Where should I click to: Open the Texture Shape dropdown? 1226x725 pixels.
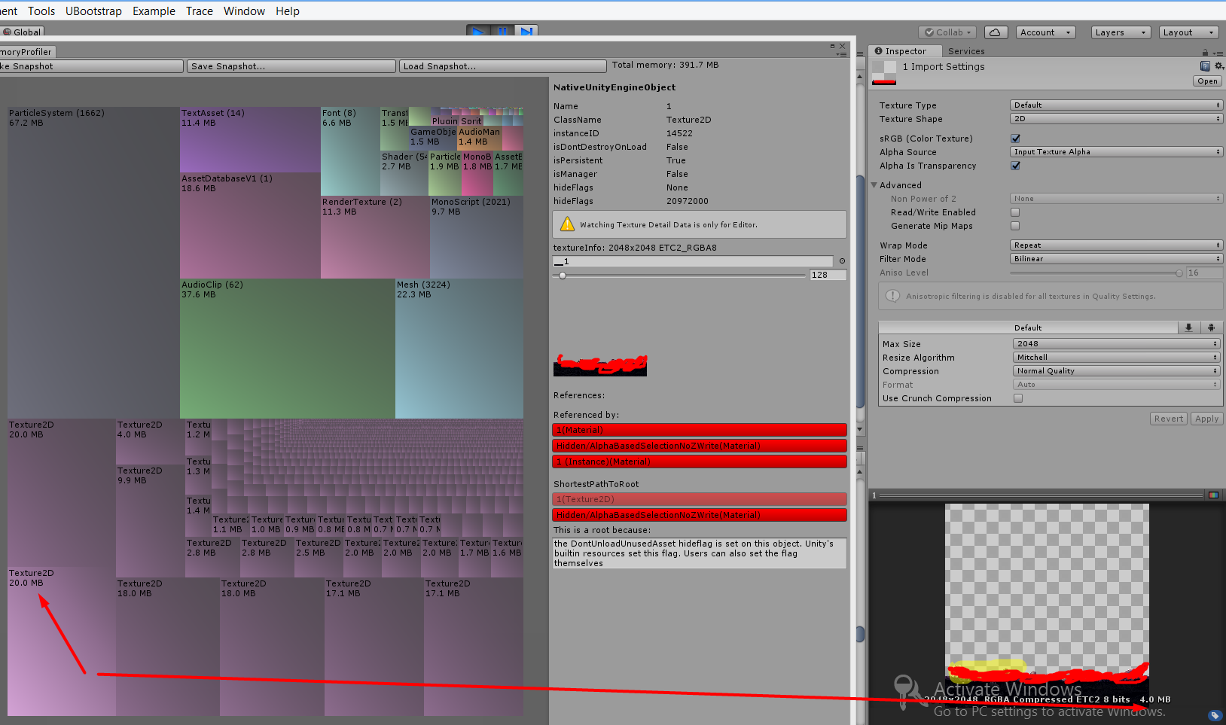tap(1116, 119)
